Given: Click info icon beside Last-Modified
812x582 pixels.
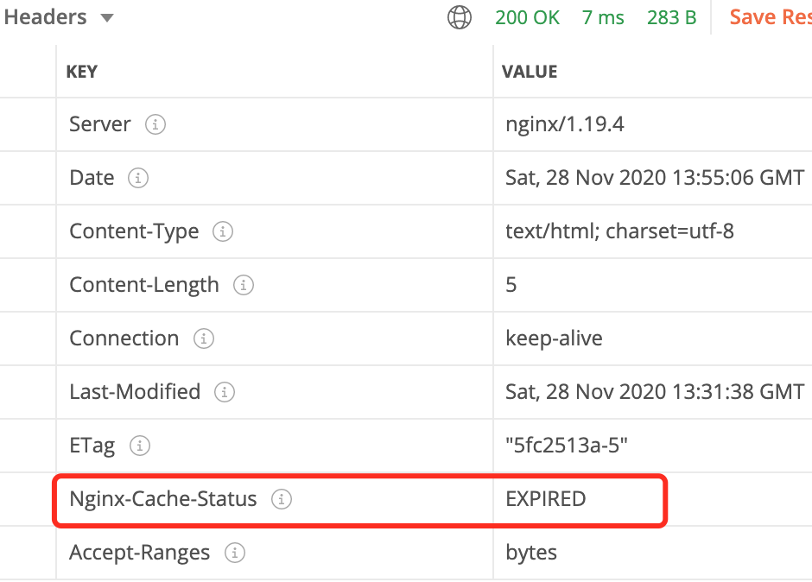Looking at the screenshot, I should (225, 392).
